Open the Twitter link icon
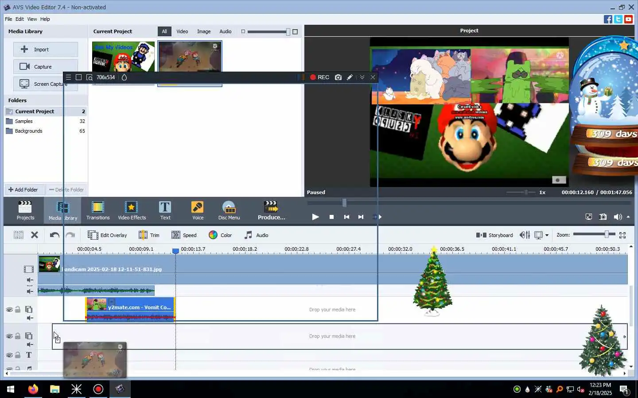The image size is (638, 398). pyautogui.click(x=618, y=19)
